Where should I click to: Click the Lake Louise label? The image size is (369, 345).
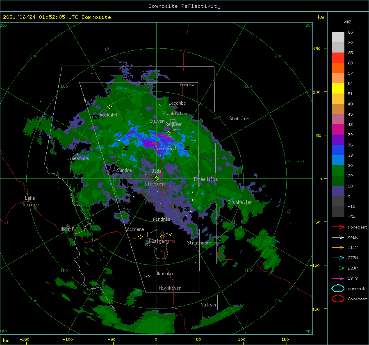32,201
